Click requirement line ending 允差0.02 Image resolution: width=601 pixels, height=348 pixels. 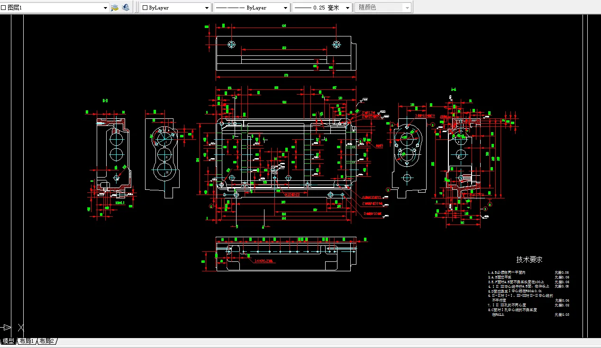528,305
